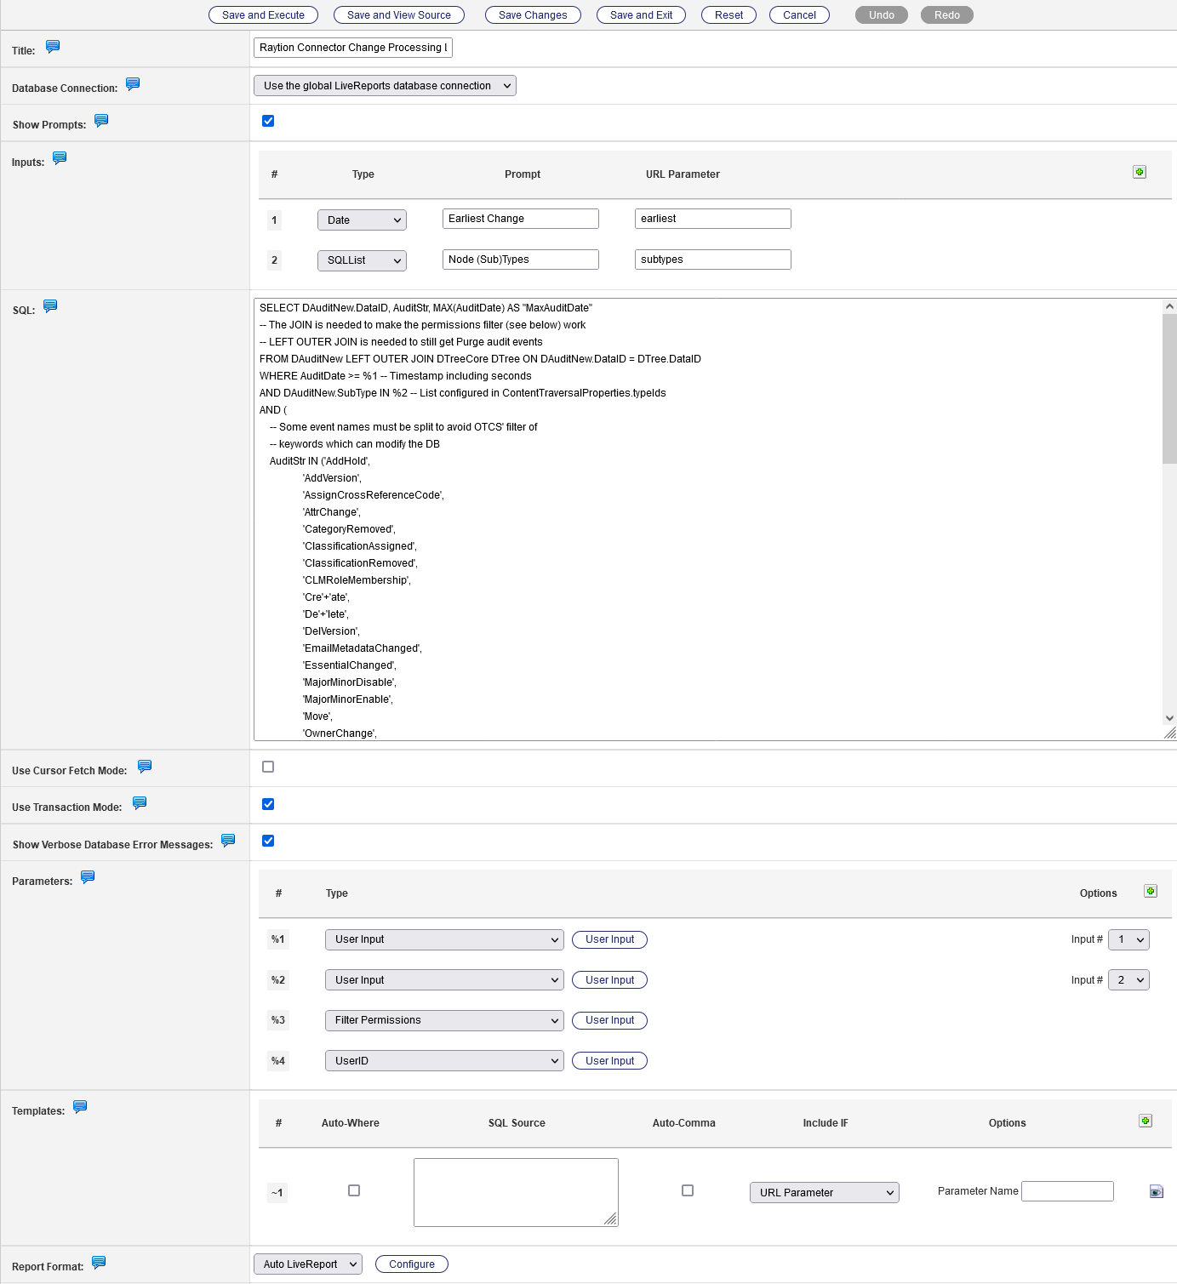The image size is (1177, 1284).
Task: Add a template row via the green plus icon
Action: point(1146,1121)
